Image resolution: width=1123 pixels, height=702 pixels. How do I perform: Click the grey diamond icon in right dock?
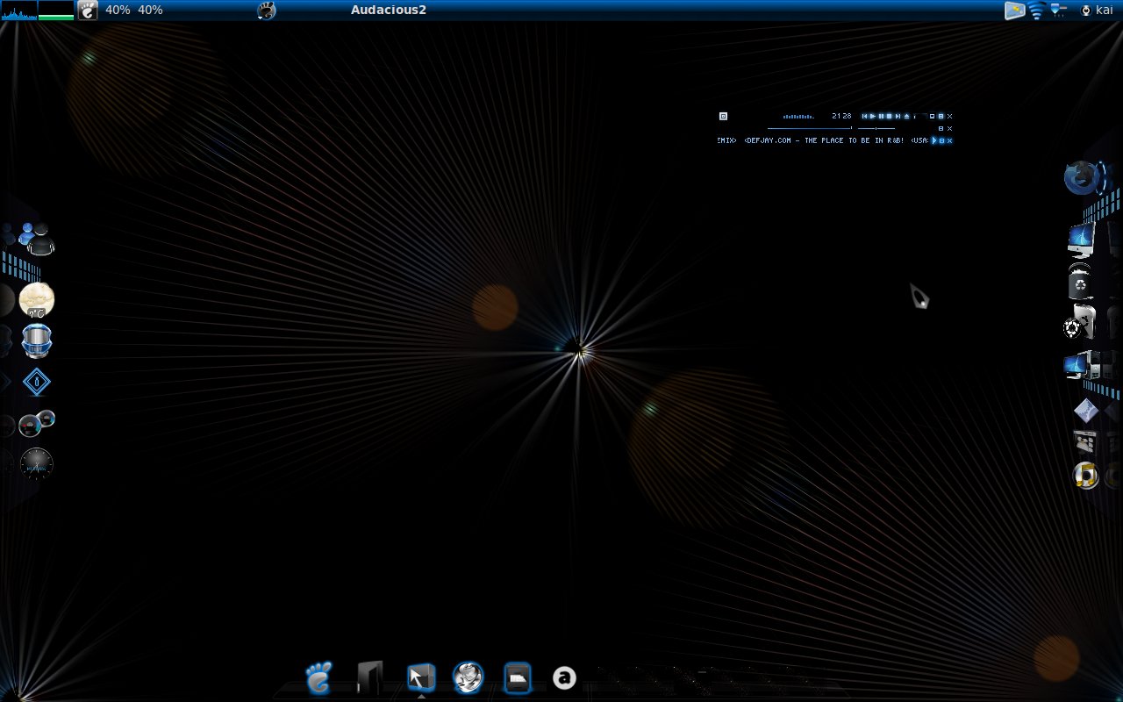tap(1086, 410)
